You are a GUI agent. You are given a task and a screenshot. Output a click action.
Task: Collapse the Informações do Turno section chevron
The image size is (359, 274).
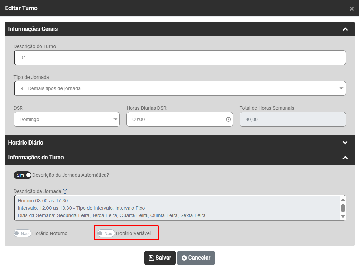345,158
